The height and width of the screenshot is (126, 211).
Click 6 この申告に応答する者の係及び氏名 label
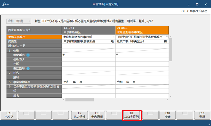[x=34, y=87]
